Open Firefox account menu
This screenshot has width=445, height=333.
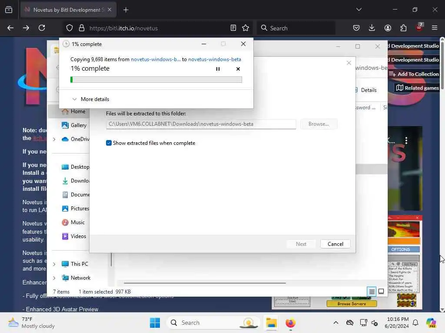[388, 28]
